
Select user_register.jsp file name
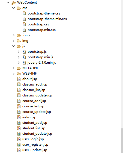pyautogui.click(x=35, y=145)
